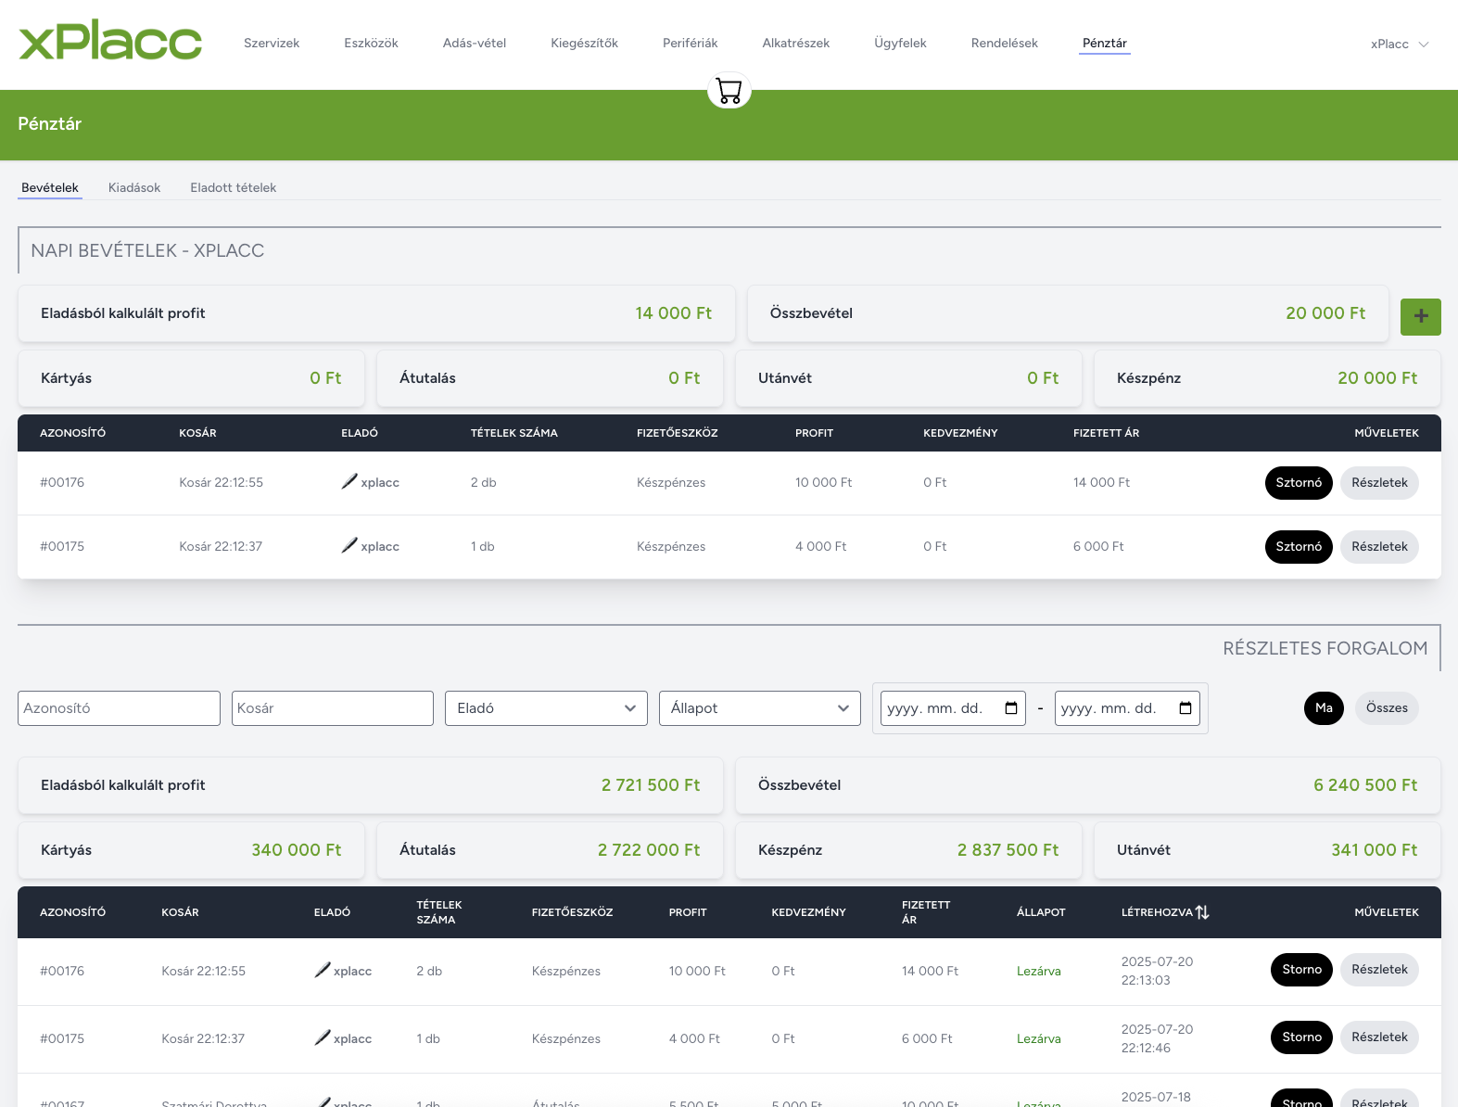Open calendar picker of start date field

(x=1011, y=708)
